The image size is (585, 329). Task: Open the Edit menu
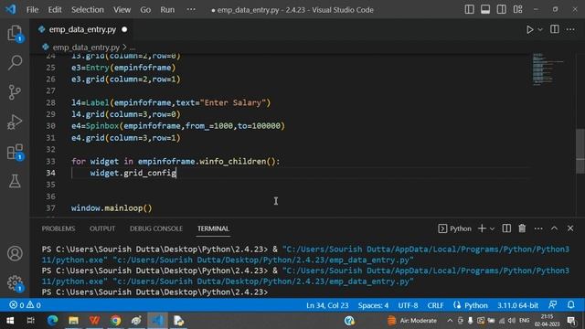[55, 10]
